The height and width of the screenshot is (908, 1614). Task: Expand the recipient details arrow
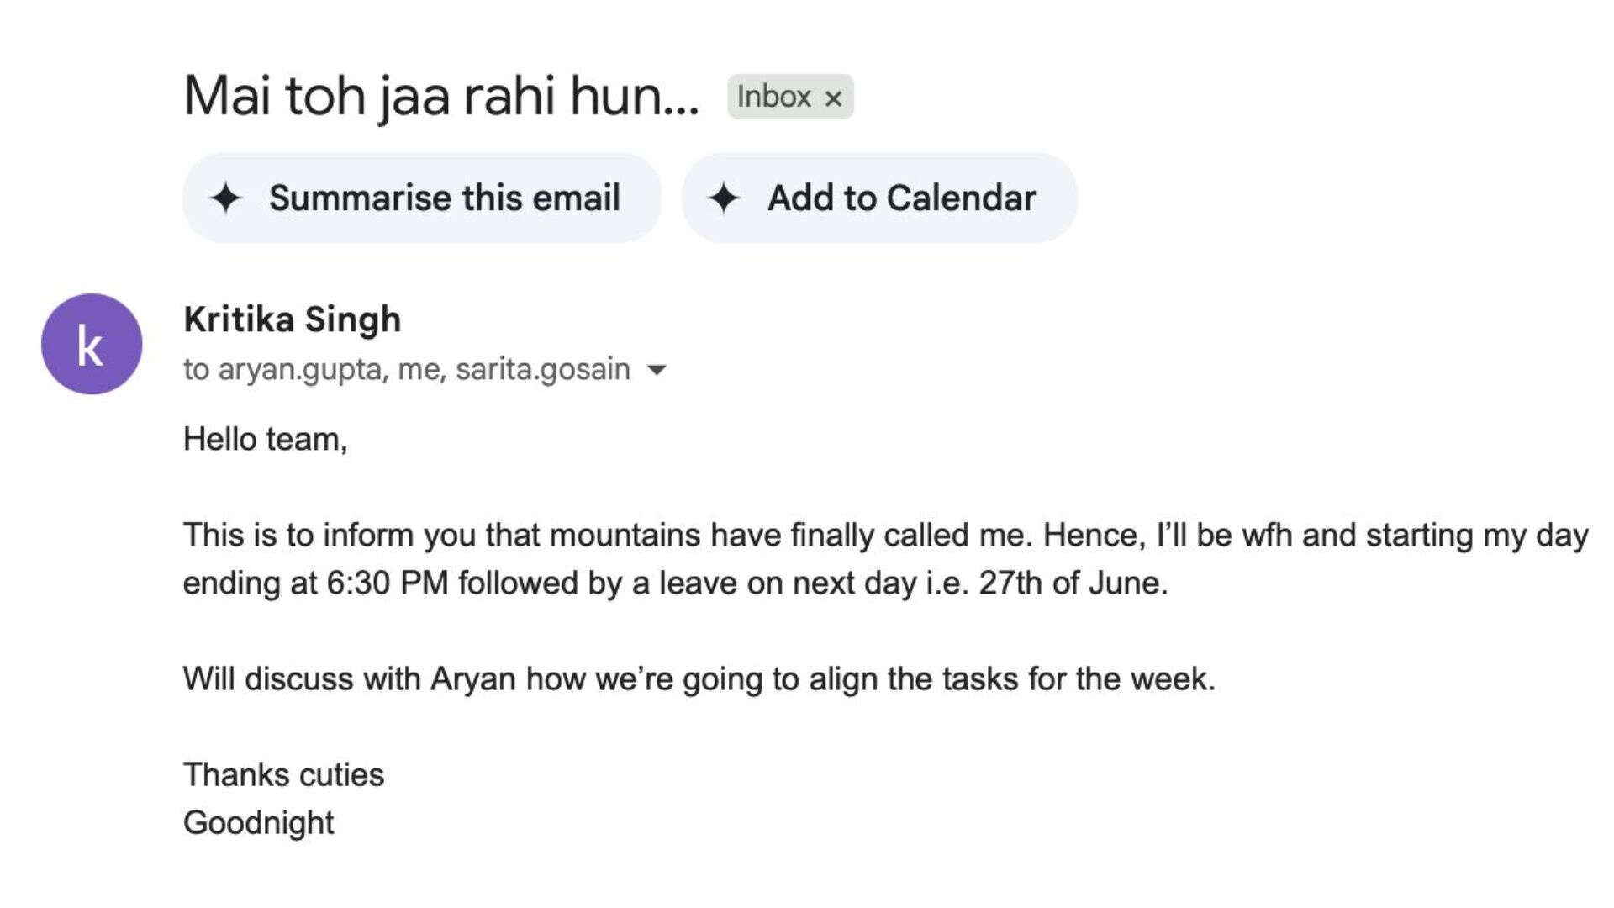coord(657,370)
